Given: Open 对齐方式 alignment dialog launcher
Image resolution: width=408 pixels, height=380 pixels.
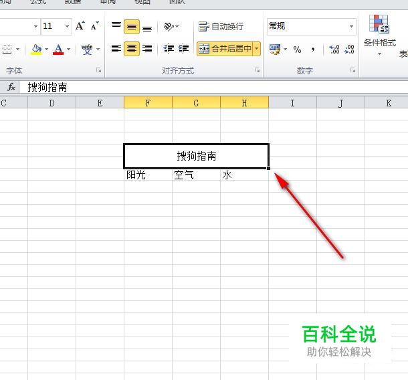Looking at the screenshot, I should pos(257,70).
